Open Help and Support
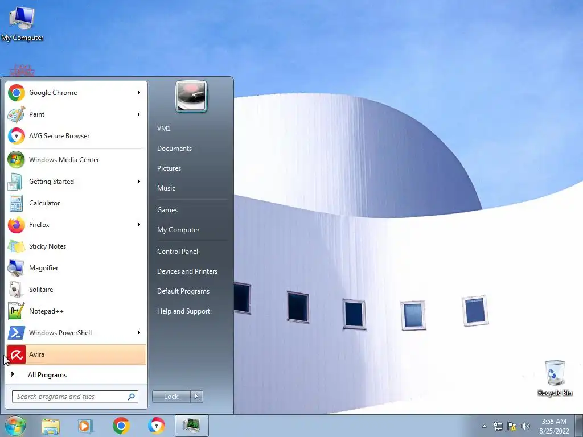 point(183,311)
